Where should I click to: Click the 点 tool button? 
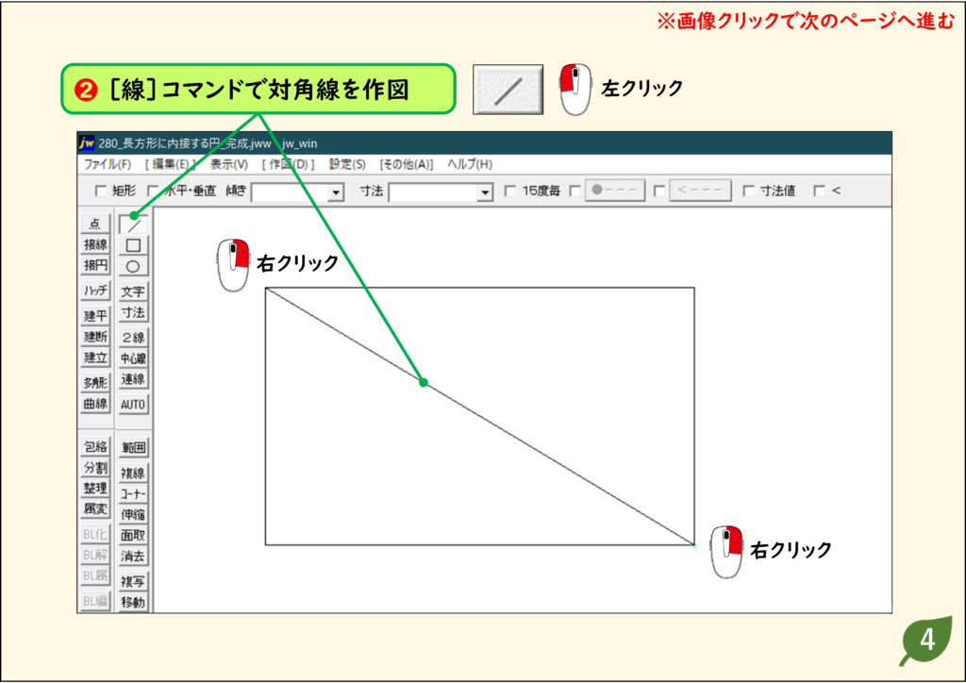pyautogui.click(x=95, y=223)
